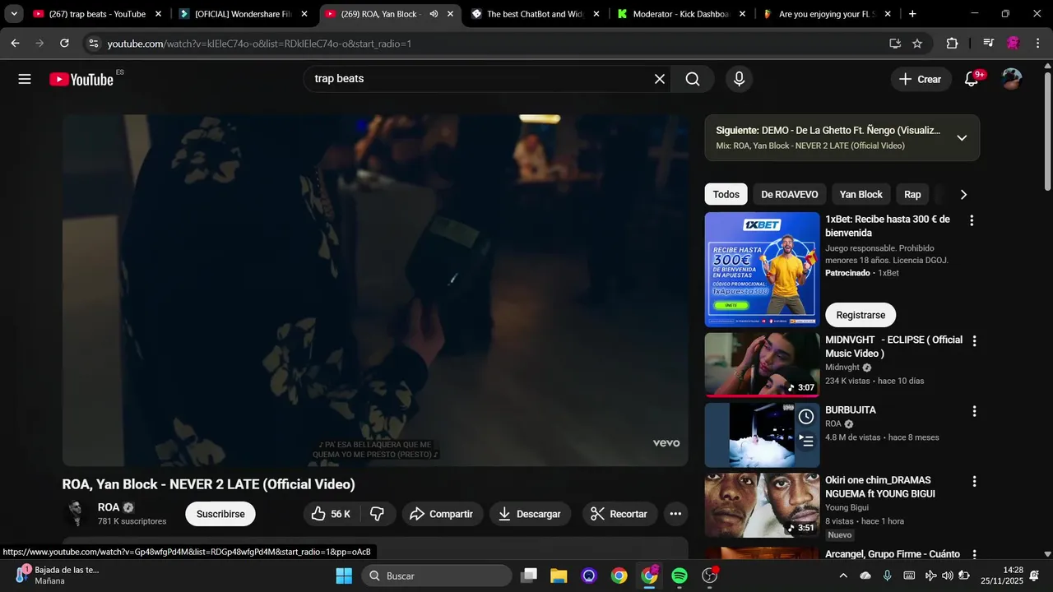Click the Chrome address bar URL
Image resolution: width=1053 pixels, height=592 pixels.
[259, 44]
